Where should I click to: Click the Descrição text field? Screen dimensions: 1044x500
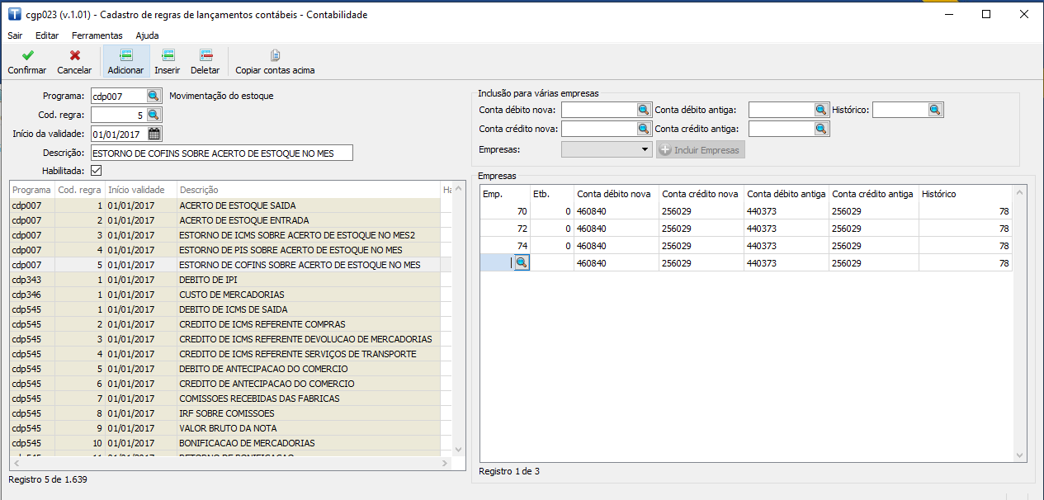(221, 153)
